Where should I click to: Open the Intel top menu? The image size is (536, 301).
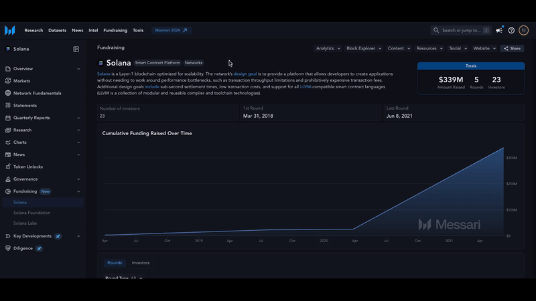(x=93, y=30)
